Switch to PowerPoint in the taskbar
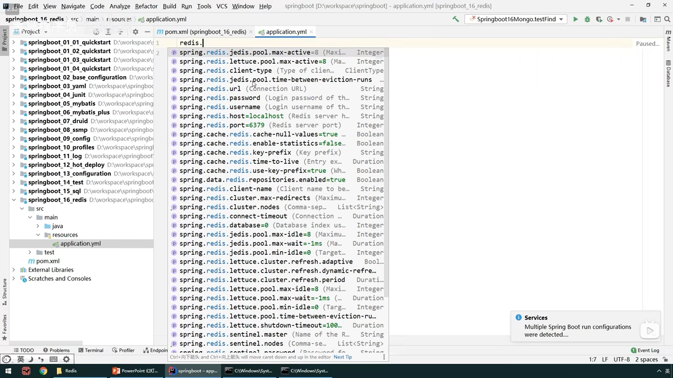The image size is (673, 378). pyautogui.click(x=135, y=371)
